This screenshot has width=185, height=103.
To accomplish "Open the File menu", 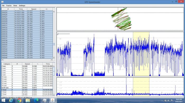I will pyautogui.click(x=3, y=6).
